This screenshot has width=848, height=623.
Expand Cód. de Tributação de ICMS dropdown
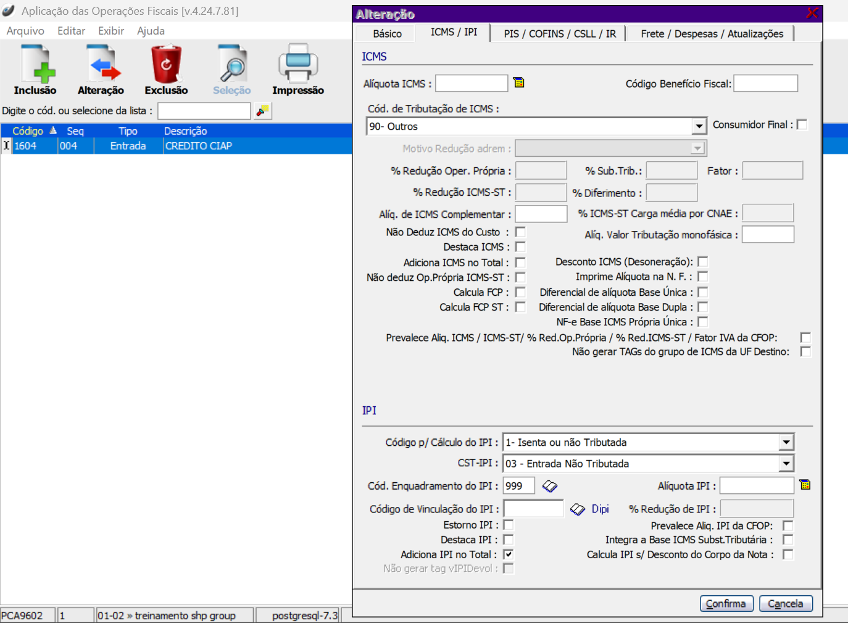[699, 127]
